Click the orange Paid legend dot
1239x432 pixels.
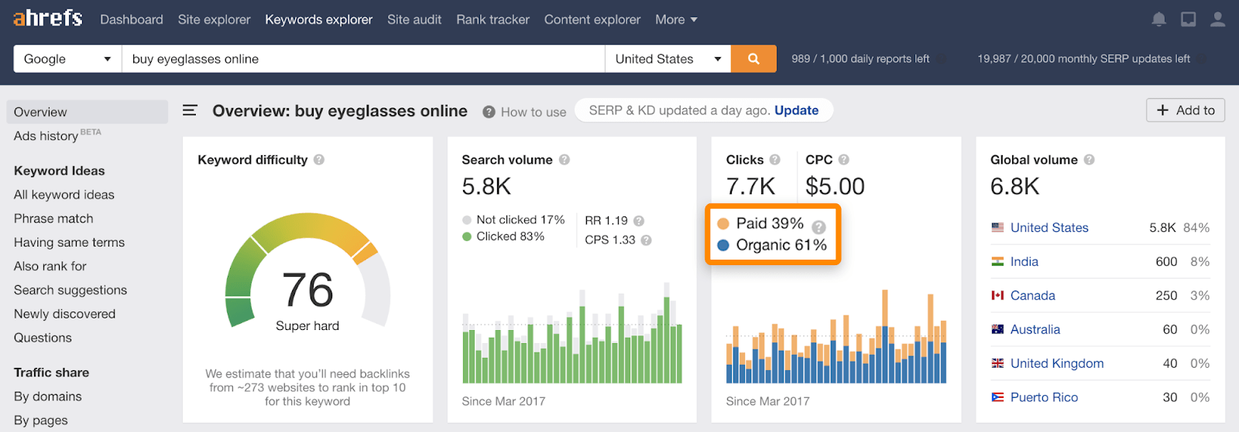[x=723, y=223]
